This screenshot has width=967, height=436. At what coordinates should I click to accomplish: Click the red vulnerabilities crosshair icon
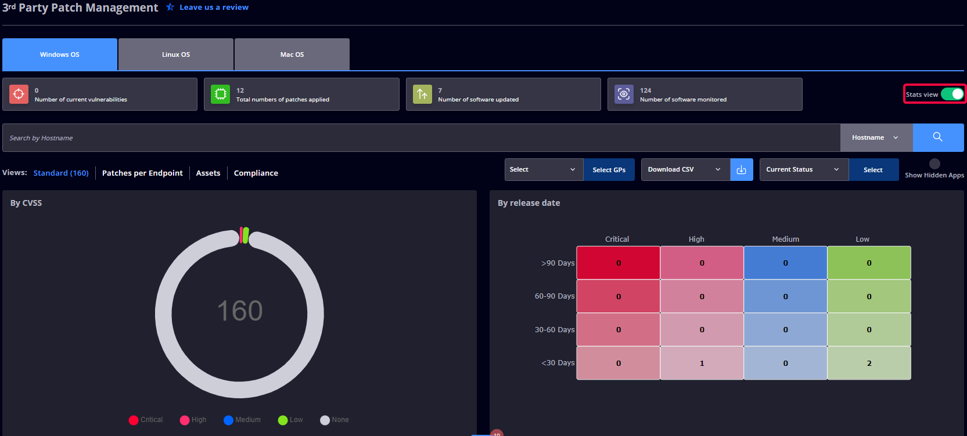coord(19,94)
